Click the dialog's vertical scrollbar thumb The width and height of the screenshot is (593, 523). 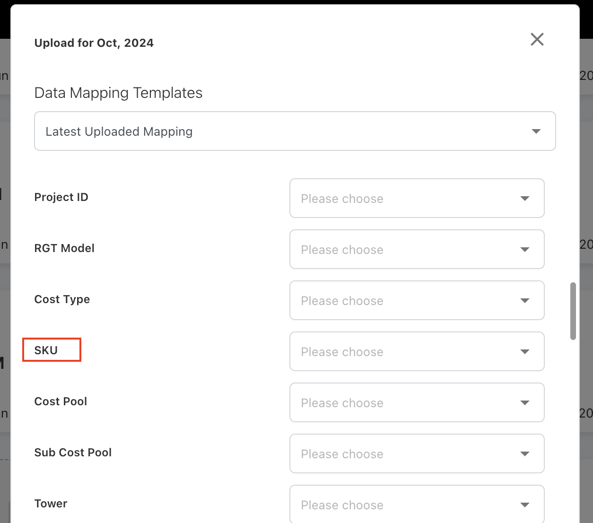[x=573, y=311]
